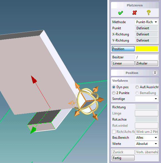This screenshot has width=161, height=163.
Task: Click the red arrow axis in viewport
Action: click(x=34, y=80)
